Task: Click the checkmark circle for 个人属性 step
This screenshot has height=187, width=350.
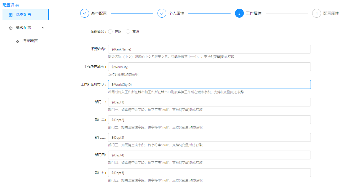Action: (x=162, y=13)
